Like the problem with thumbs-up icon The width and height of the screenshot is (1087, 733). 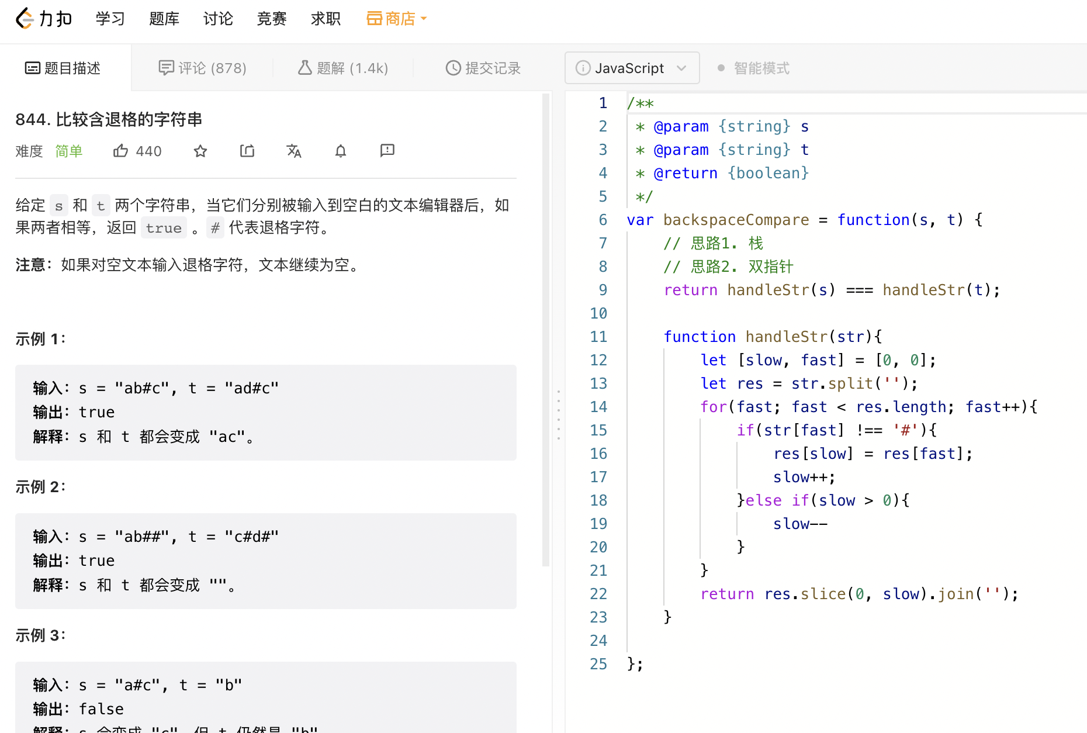point(120,151)
